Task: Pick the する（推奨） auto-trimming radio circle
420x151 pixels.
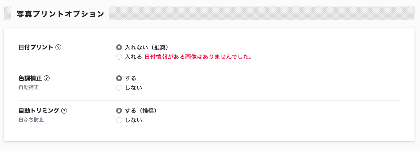Action: click(119, 111)
